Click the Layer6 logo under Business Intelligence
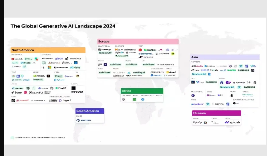Screen dimensions: 267x156 click(x=67, y=100)
